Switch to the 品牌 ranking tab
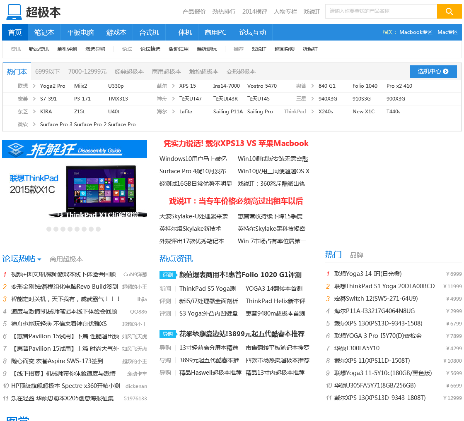The height and width of the screenshot is (421, 464). tap(357, 255)
